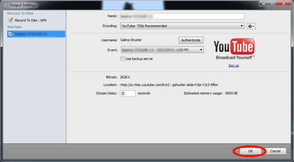Click the bitrate value 2628 k
This screenshot has height=162, width=294.
coord(125,77)
